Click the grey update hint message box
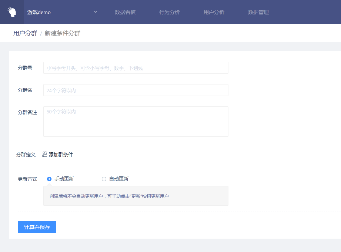 click(136, 196)
